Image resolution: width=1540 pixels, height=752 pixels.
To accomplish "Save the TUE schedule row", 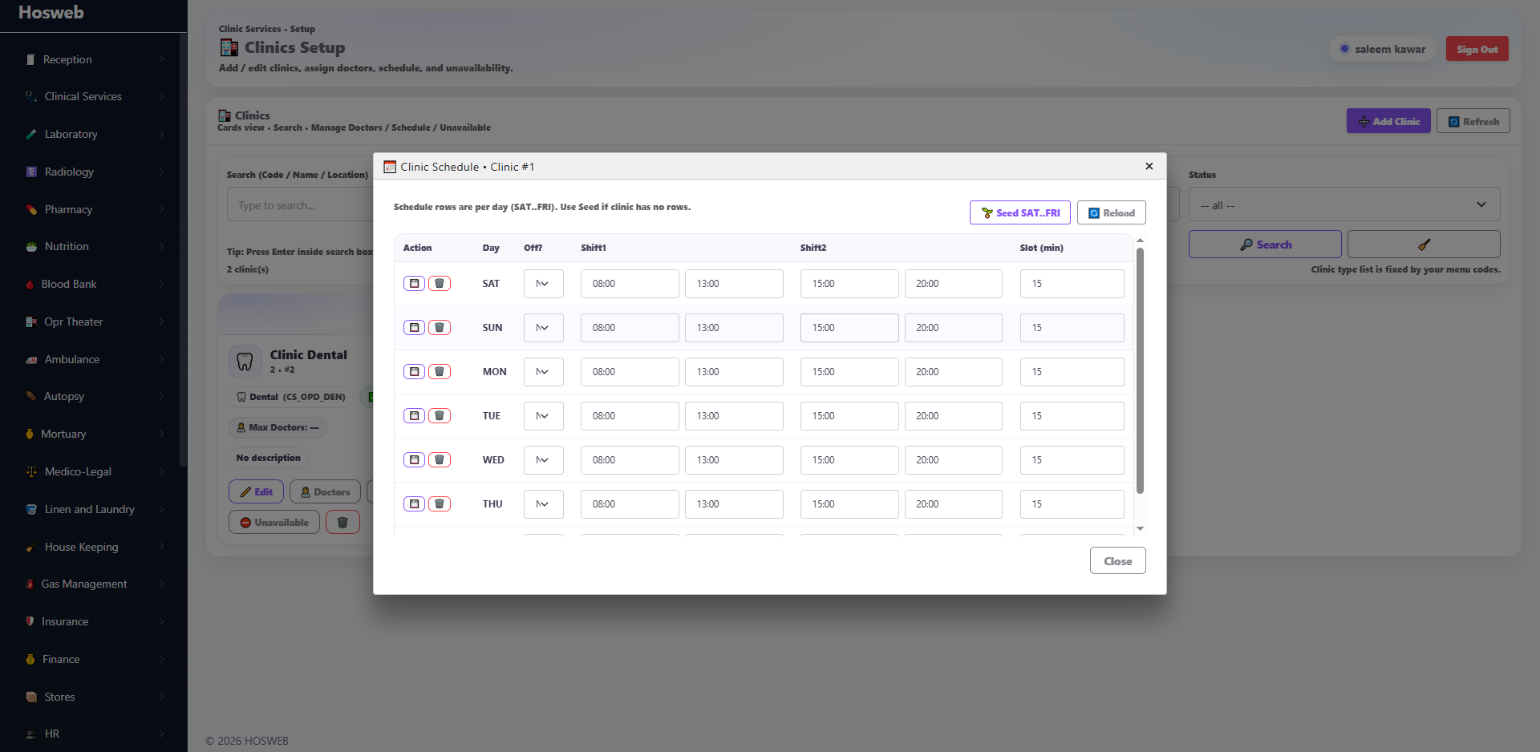I will click(414, 415).
